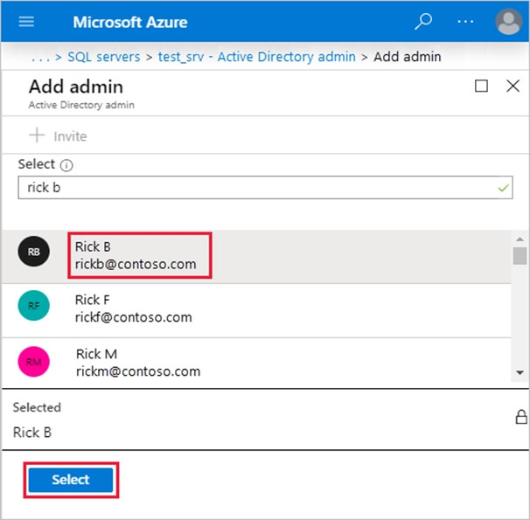Open the user account avatar
The width and height of the screenshot is (530, 520).
point(508,22)
